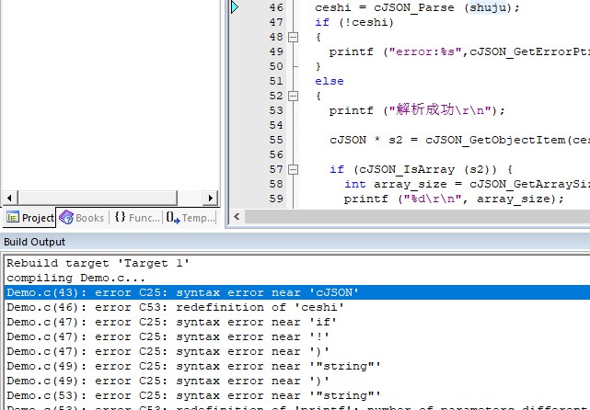The image size is (590, 410).
Task: Select the first Demo.c(53) "string" syntax error
Action: click(x=297, y=395)
